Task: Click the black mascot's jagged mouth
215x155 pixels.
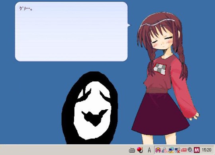Action: [x=95, y=118]
